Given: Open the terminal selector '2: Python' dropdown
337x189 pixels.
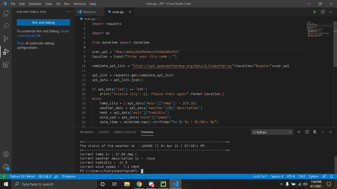Looking at the screenshot, I should (272, 132).
